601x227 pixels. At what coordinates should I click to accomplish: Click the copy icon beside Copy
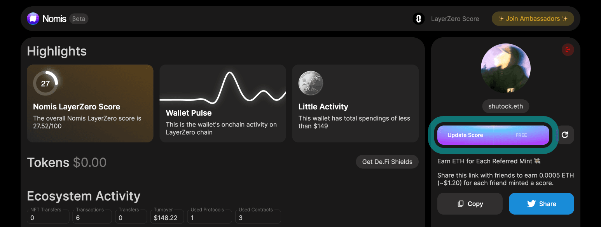pos(461,204)
